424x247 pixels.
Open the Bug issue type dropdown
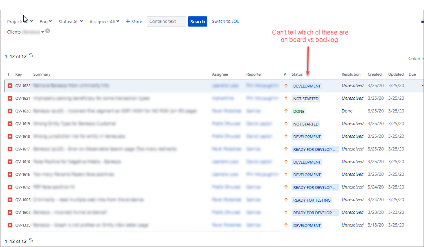click(46, 22)
